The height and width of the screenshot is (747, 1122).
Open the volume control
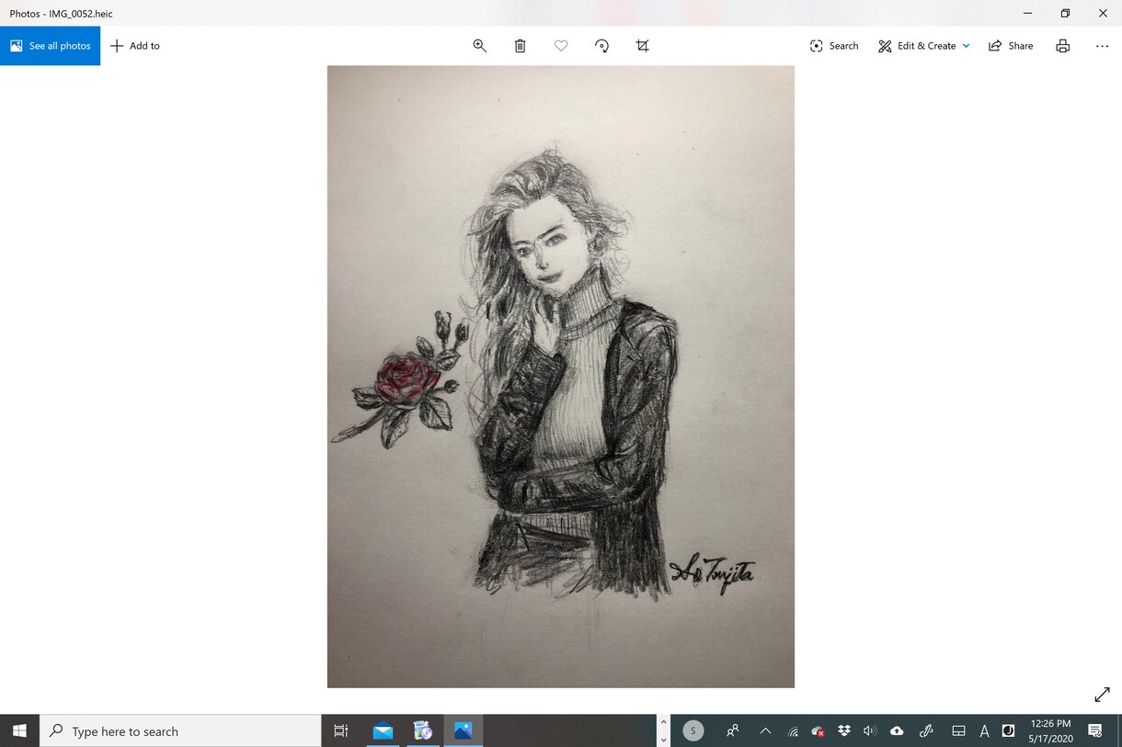pyautogui.click(x=870, y=731)
